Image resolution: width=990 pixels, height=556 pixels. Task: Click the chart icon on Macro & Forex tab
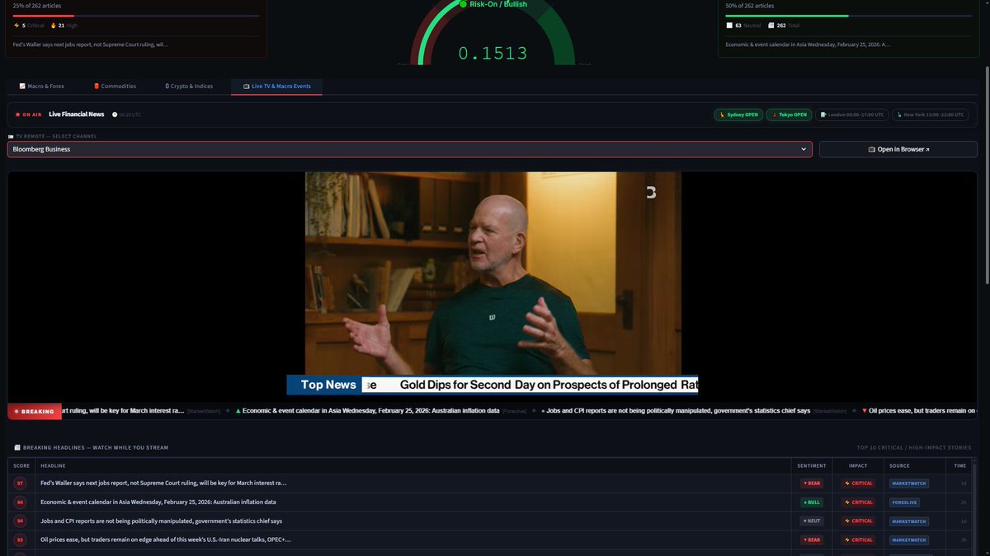pos(22,86)
